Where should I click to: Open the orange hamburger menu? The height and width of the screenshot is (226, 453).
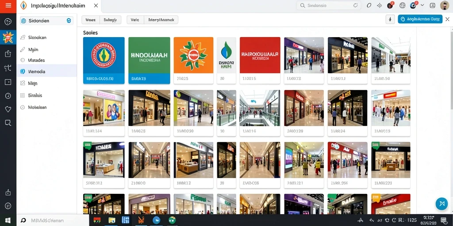click(8, 6)
